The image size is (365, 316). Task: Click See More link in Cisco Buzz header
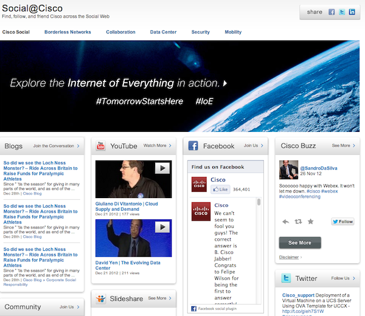(x=341, y=145)
